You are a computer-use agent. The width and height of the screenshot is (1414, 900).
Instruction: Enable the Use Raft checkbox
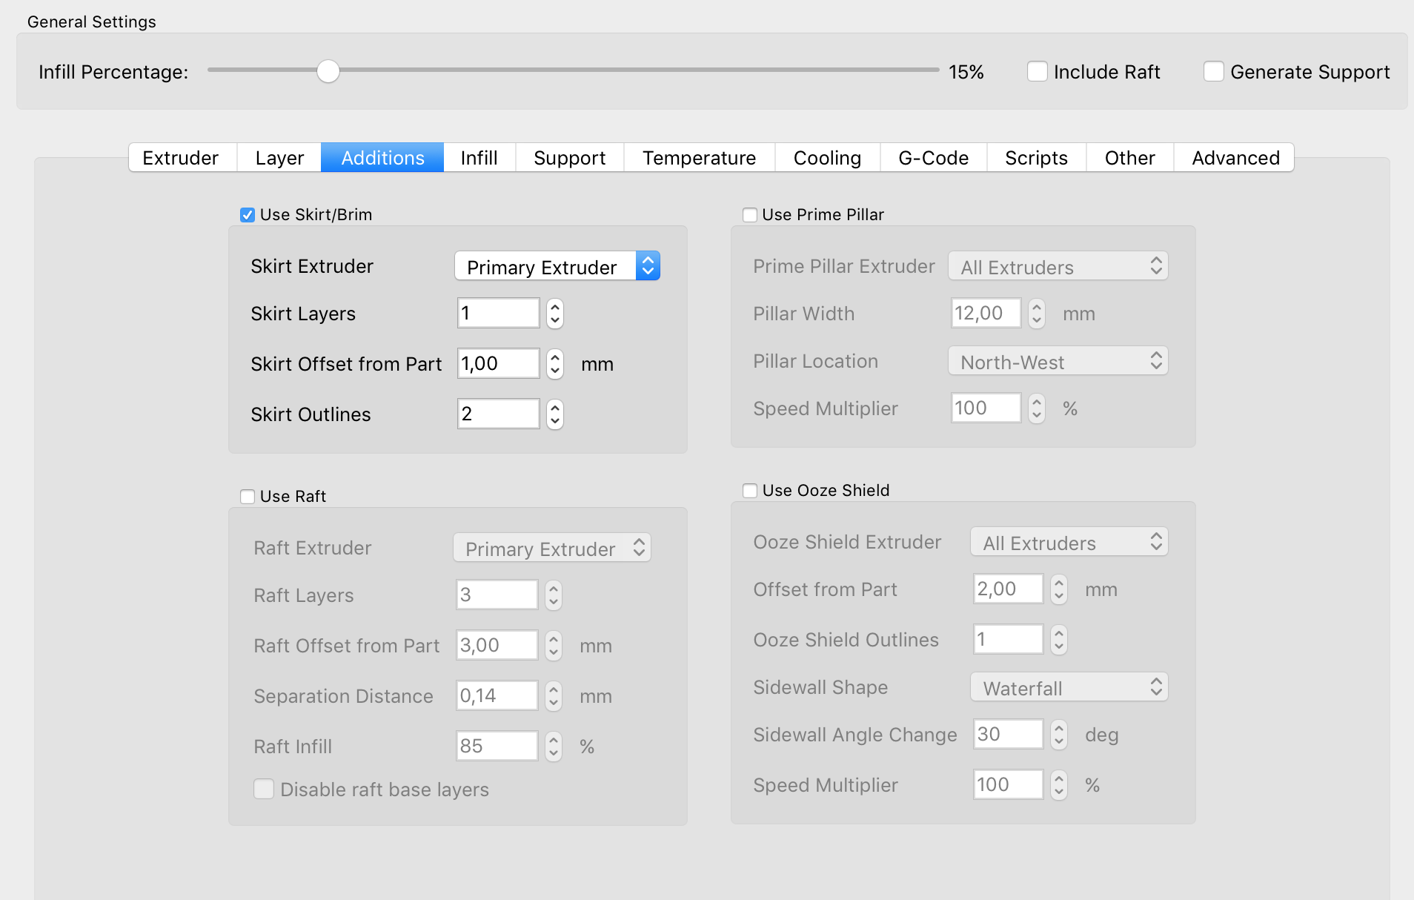pos(248,497)
